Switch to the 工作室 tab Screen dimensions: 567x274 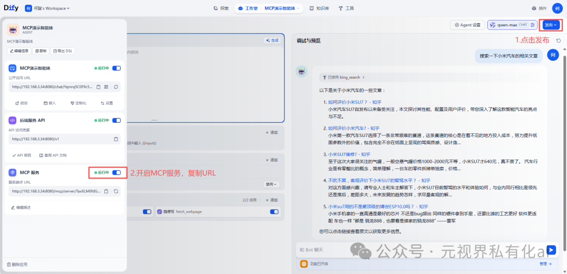click(x=248, y=8)
